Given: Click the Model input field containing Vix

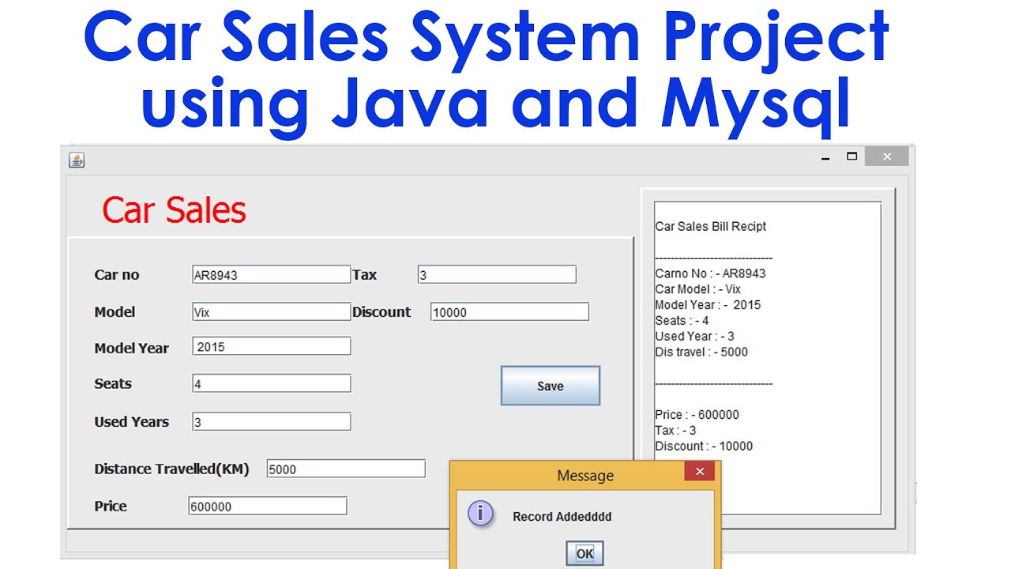Looking at the screenshot, I should [x=271, y=311].
